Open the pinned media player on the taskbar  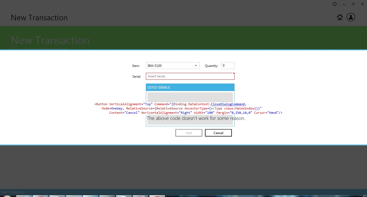coord(157,196)
